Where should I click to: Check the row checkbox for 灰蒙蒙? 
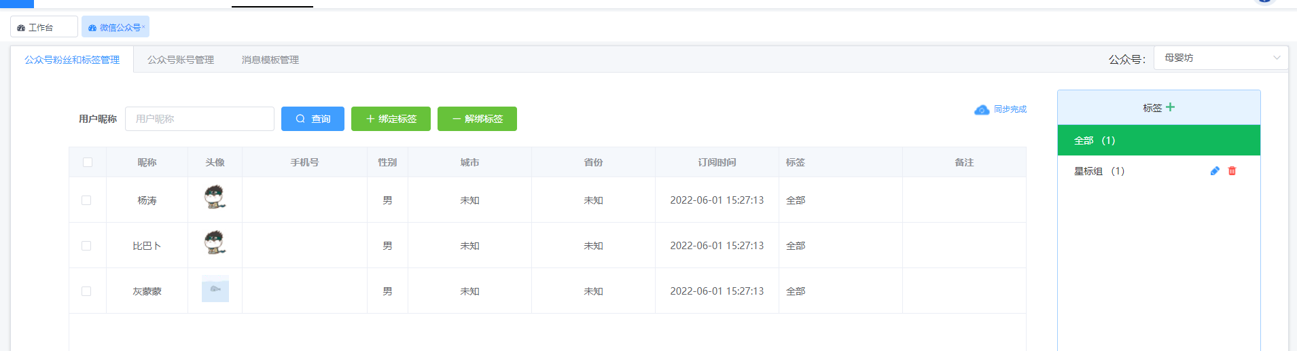pyautogui.click(x=86, y=291)
